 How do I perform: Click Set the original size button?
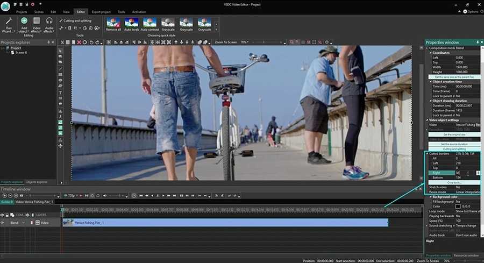click(453, 135)
